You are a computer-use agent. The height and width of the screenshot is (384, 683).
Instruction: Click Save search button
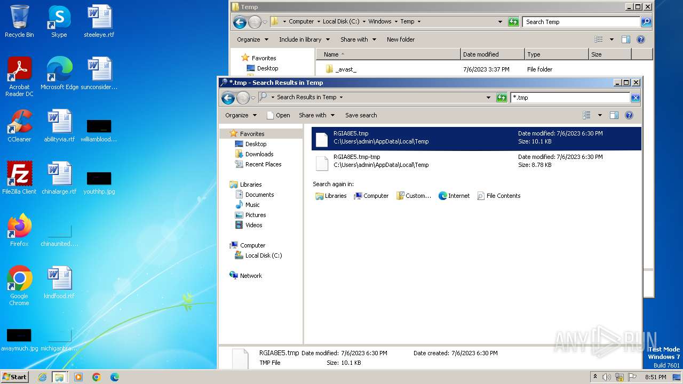(361, 115)
